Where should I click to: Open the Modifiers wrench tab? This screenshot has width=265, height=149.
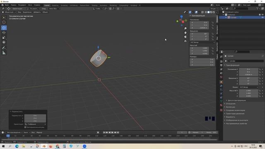point(221,86)
